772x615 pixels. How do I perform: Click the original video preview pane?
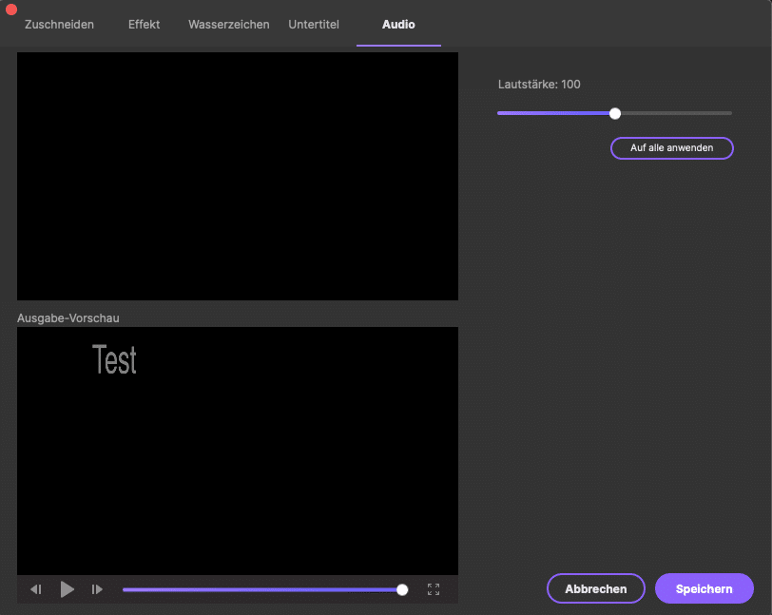pyautogui.click(x=238, y=176)
